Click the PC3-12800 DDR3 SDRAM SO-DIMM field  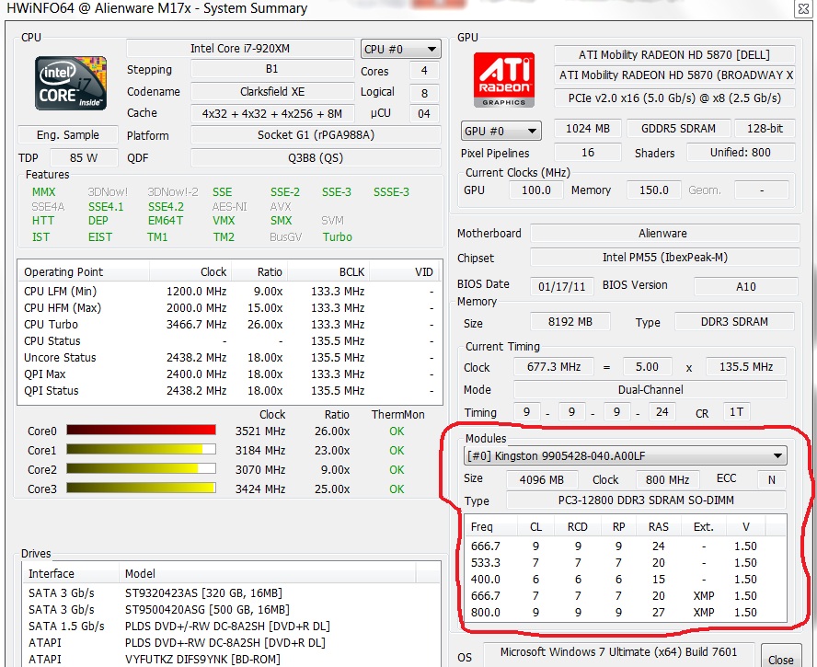coord(646,500)
